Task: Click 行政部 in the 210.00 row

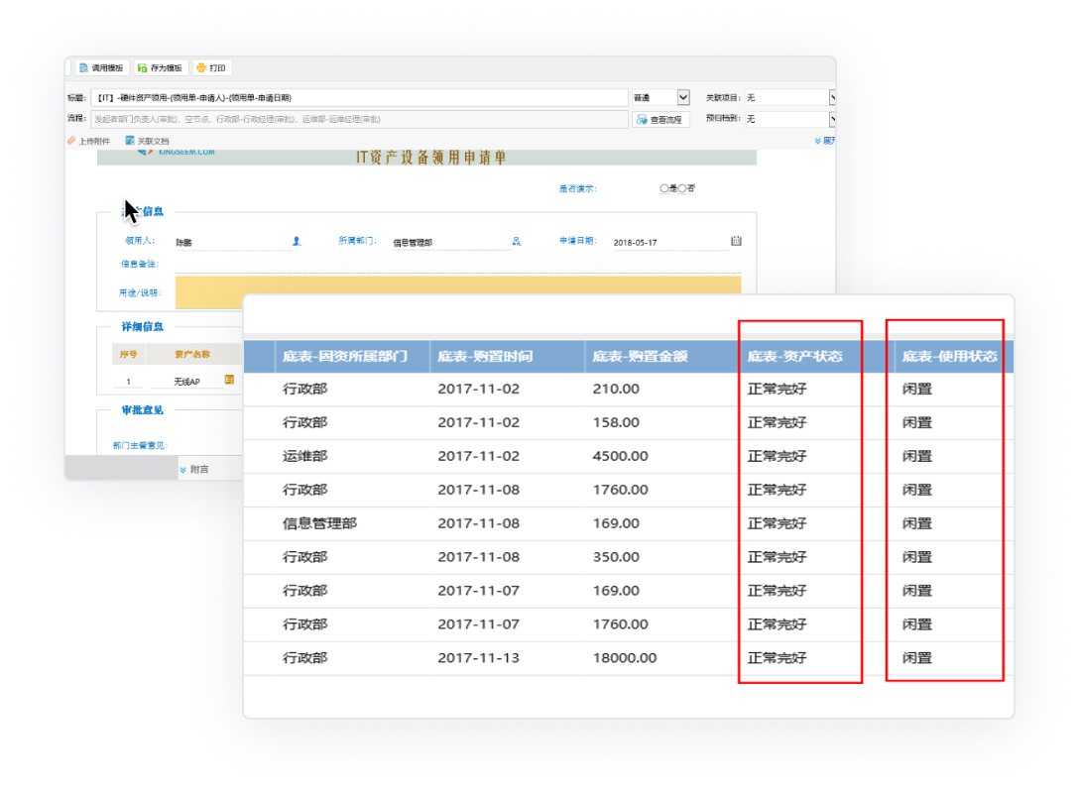Action: [x=304, y=390]
